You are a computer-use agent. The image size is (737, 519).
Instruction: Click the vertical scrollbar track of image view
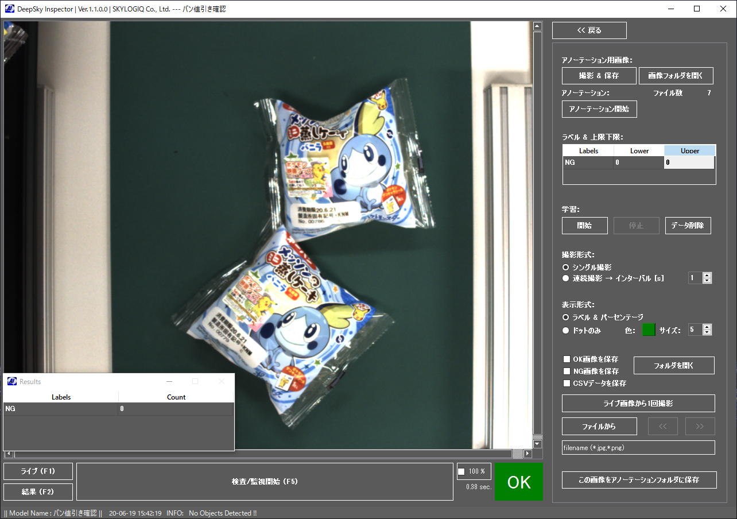click(x=537, y=235)
